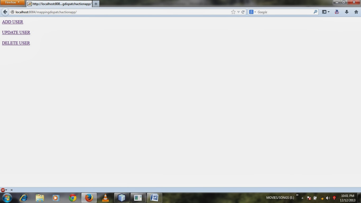Click the MOVIES/SONGS (E:) taskbar toolbar

[280, 198]
